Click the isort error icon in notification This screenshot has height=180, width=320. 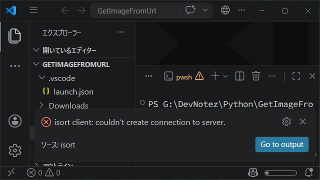(x=46, y=122)
